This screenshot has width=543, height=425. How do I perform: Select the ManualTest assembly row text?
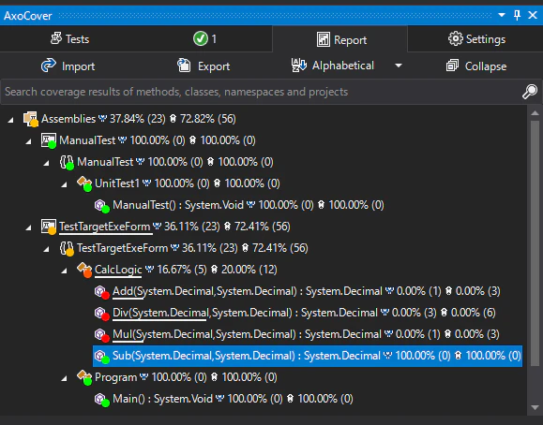coord(158,140)
